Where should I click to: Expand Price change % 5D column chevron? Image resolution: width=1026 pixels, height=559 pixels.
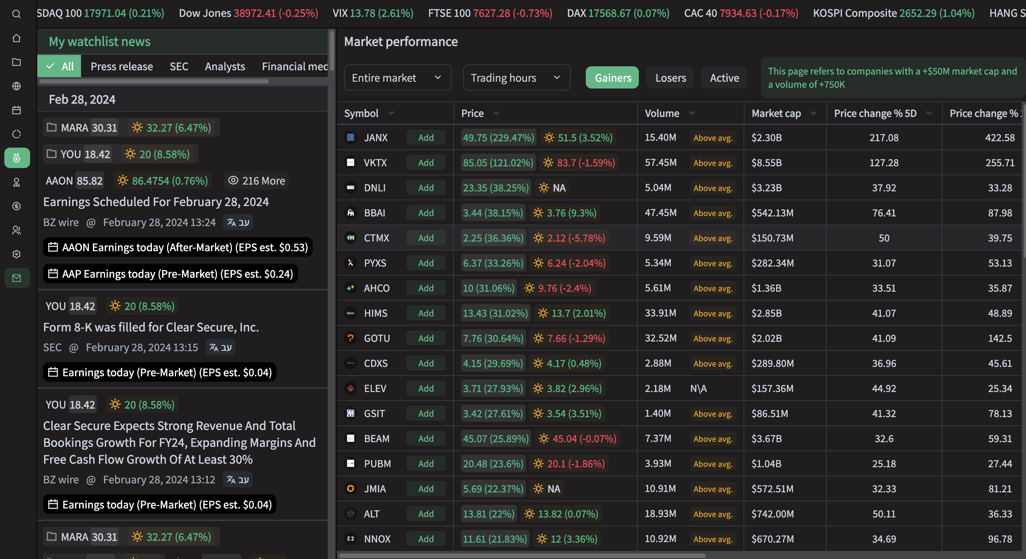click(x=929, y=114)
